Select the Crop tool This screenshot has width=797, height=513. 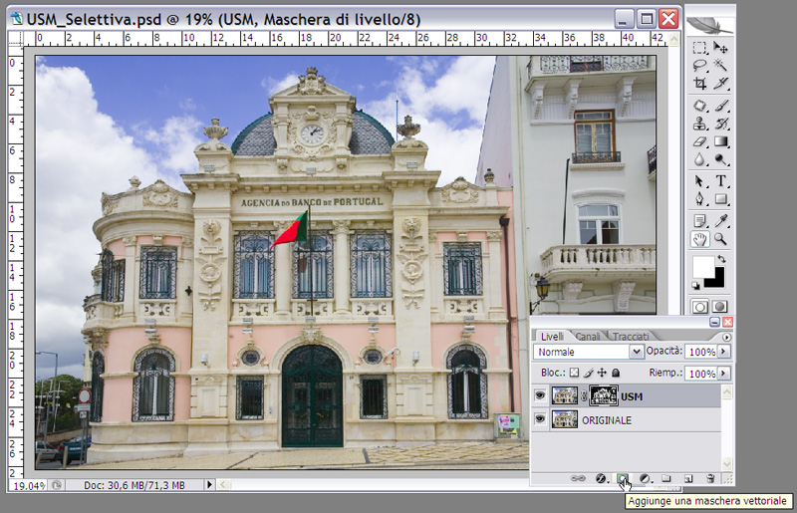coord(699,84)
